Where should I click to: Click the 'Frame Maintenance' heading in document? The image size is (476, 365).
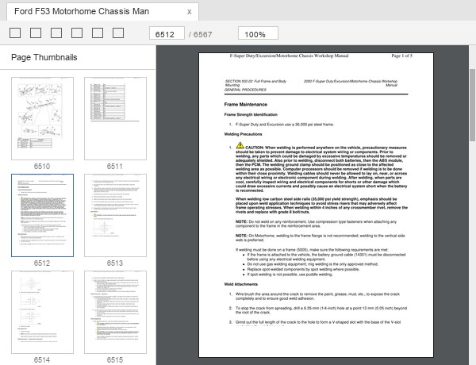pos(246,105)
